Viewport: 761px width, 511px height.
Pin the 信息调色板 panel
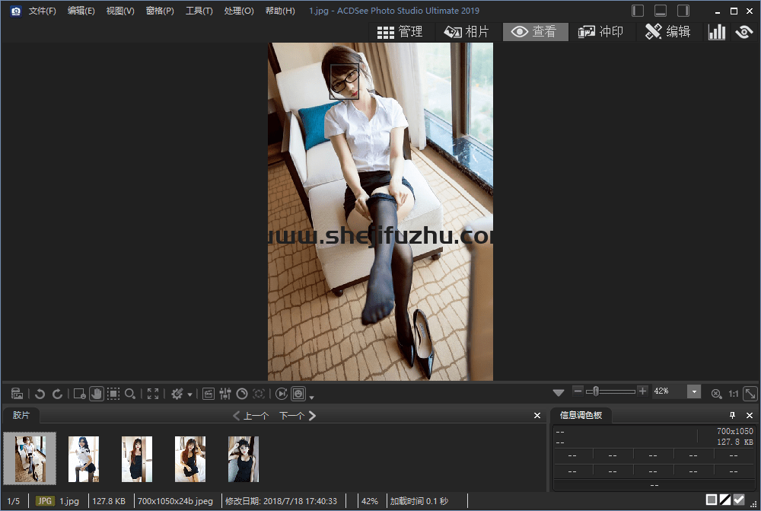click(x=732, y=415)
